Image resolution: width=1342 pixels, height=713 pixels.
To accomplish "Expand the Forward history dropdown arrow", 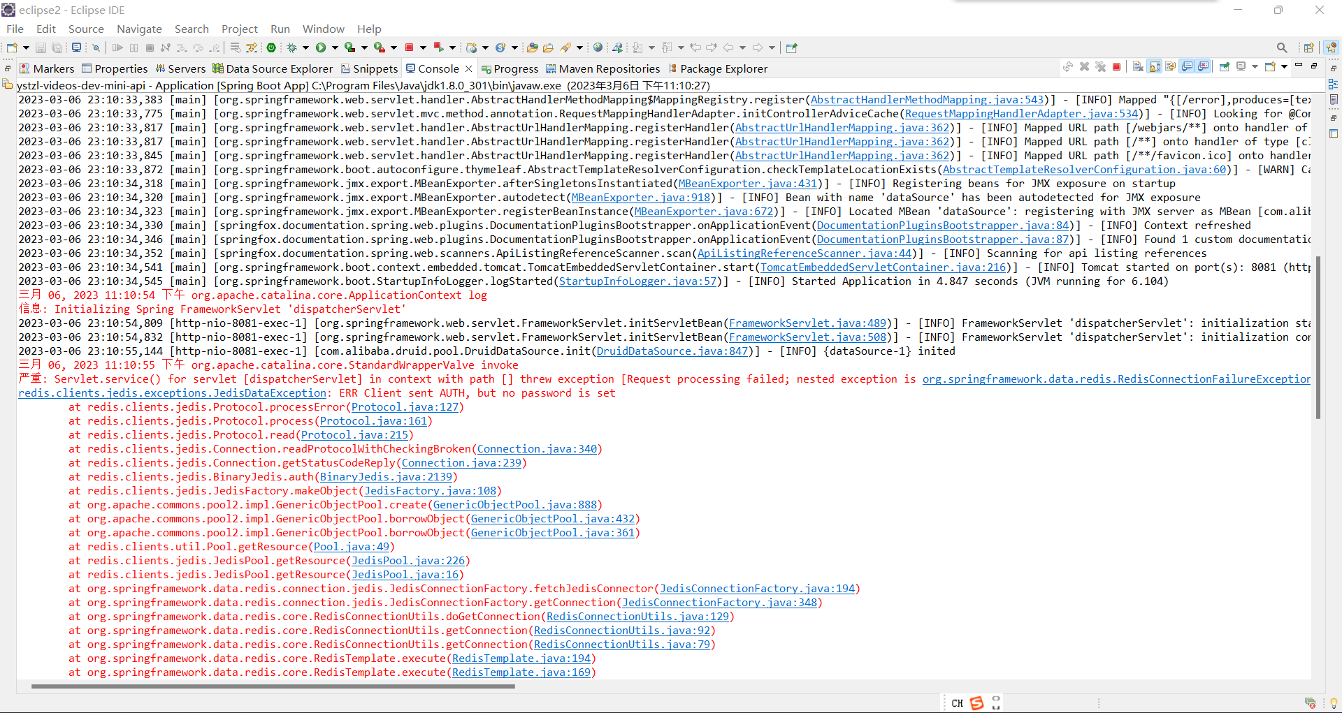I will tap(772, 47).
